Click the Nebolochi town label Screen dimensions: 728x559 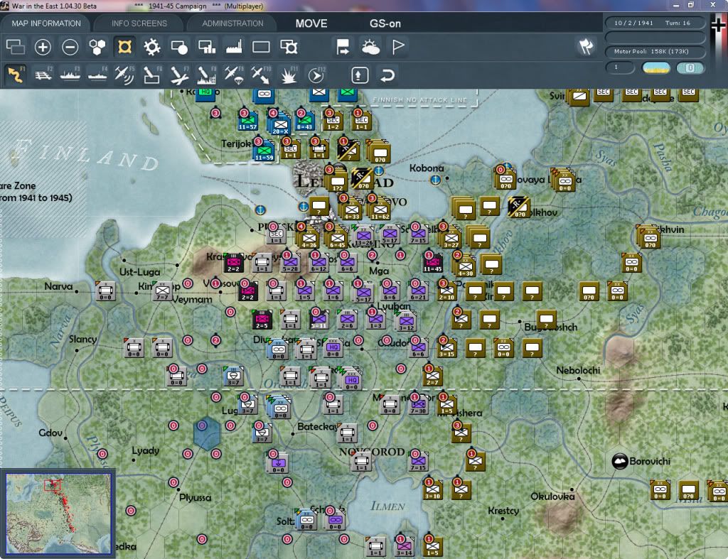pyautogui.click(x=578, y=370)
